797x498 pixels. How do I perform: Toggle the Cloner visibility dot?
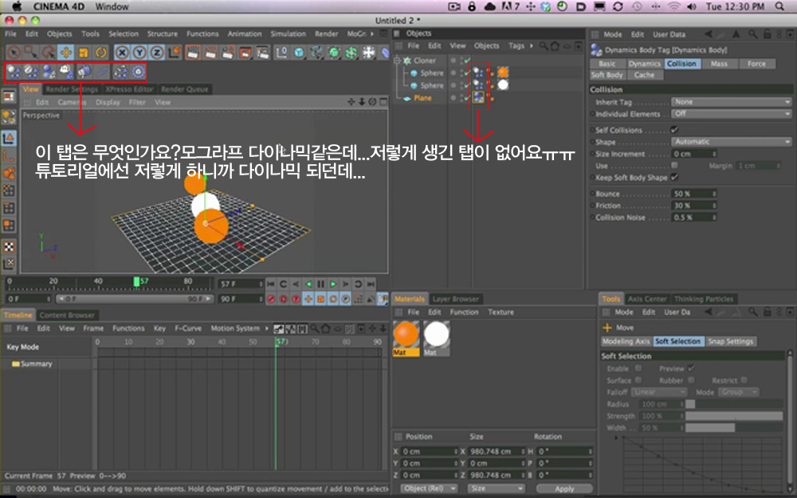coord(453,60)
